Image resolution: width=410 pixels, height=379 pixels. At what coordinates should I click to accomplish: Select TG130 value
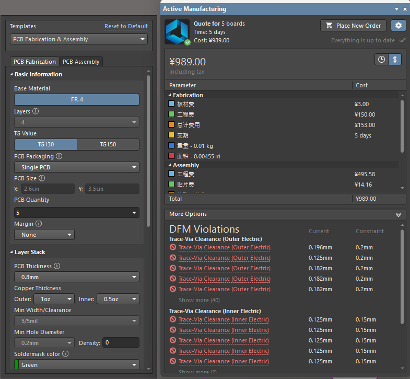(x=46, y=144)
